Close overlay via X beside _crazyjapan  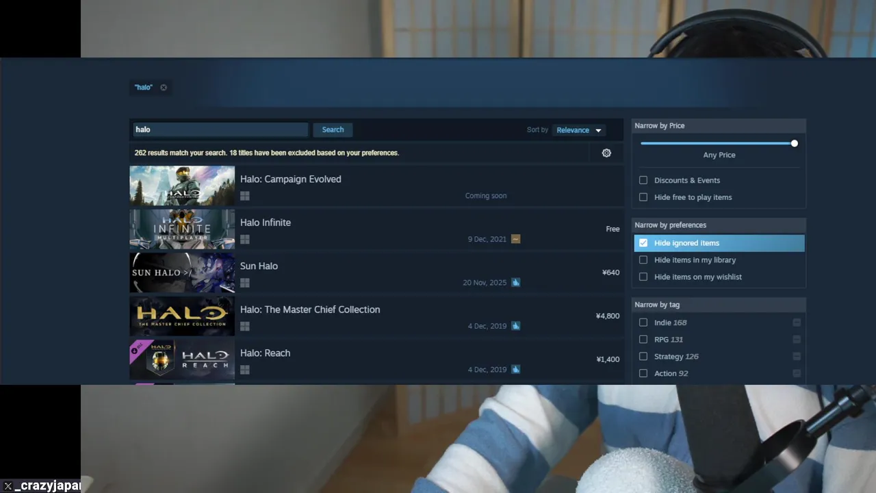pos(8,486)
